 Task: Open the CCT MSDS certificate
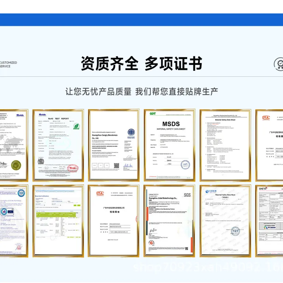point(170,145)
